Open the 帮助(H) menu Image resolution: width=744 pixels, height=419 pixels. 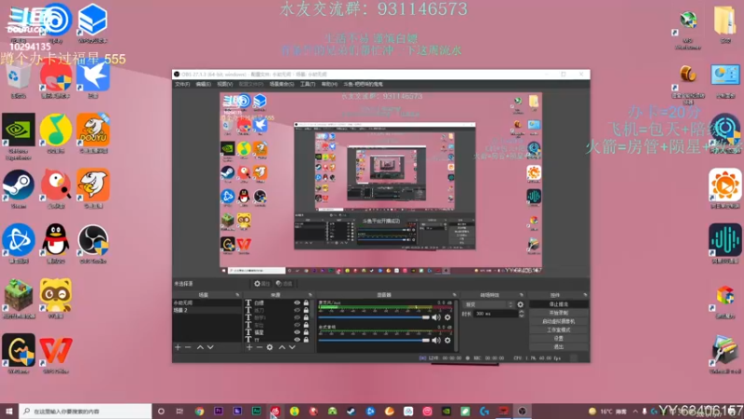[329, 84]
